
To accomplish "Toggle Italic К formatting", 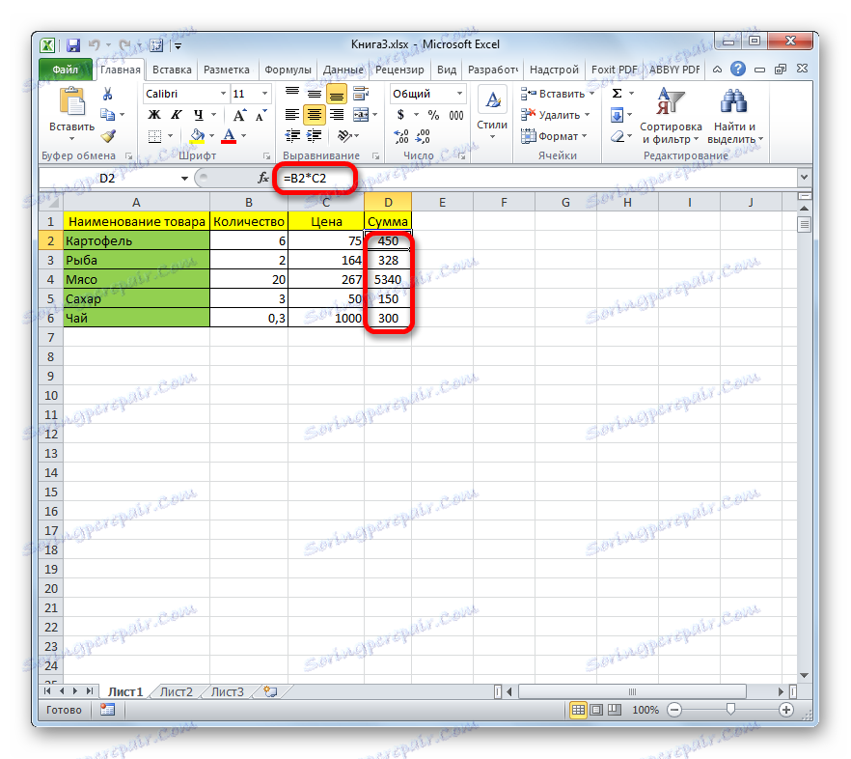I will [177, 115].
